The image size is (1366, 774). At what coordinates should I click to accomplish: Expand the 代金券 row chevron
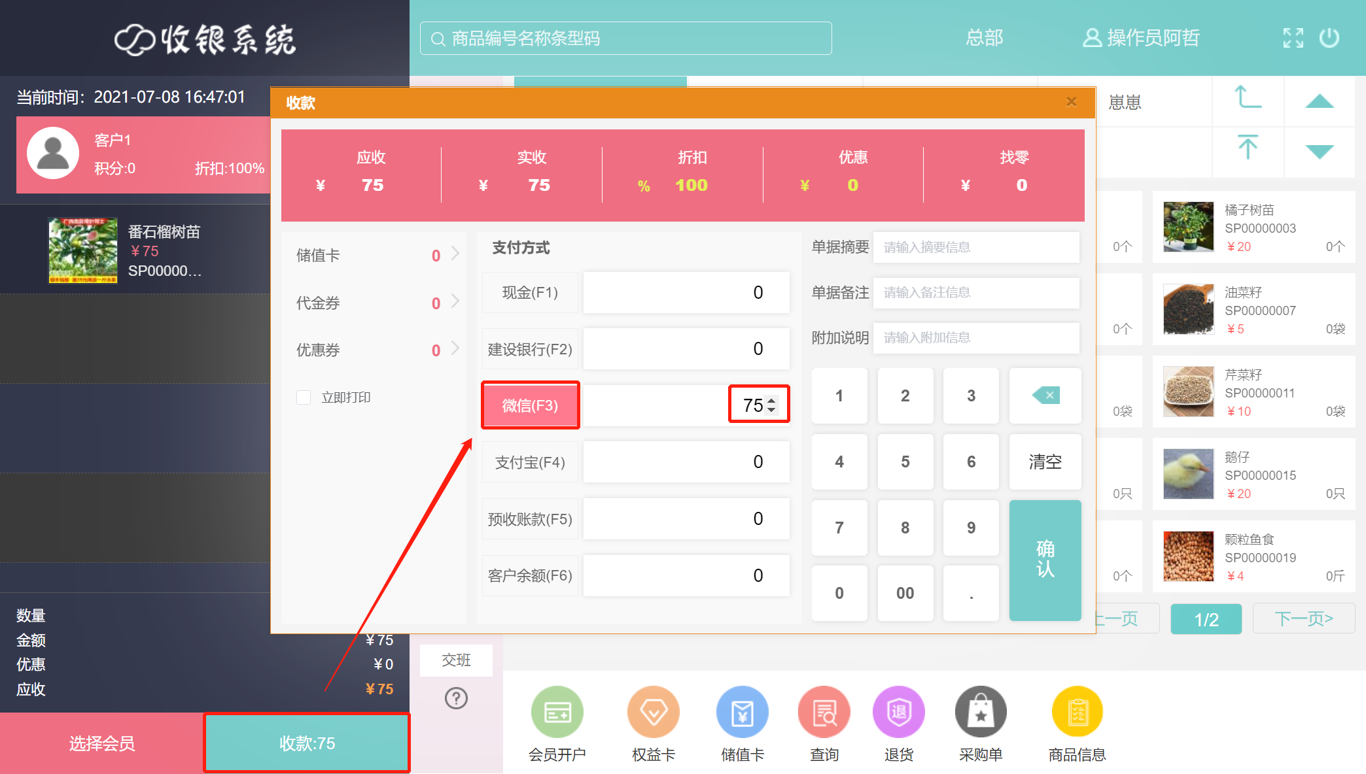coord(455,301)
